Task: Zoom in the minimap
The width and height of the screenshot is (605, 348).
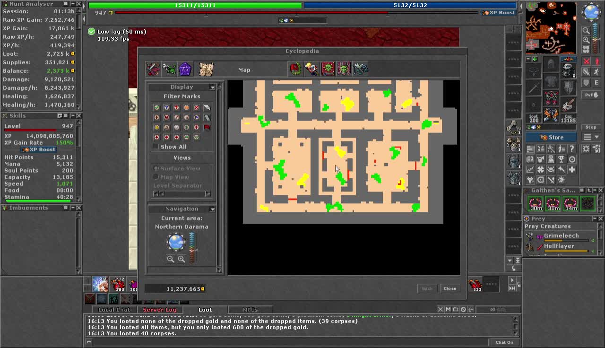Action: pos(586,40)
